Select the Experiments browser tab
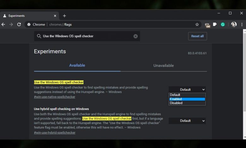This screenshot has width=246, height=148. point(30,16)
